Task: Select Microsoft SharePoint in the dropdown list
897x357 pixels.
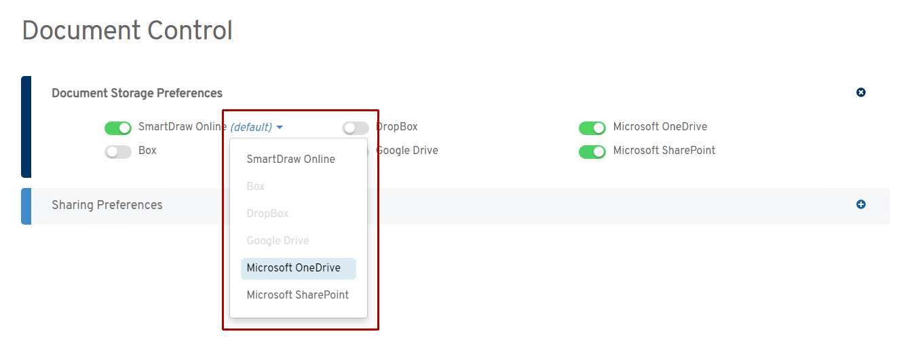Action: (x=297, y=295)
